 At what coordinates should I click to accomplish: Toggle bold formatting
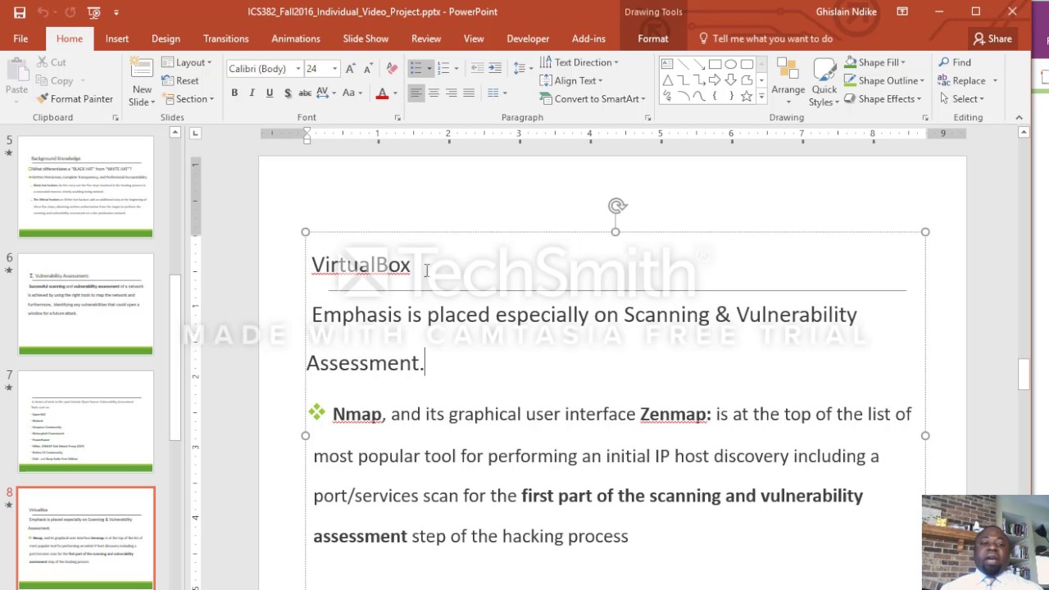coord(234,93)
